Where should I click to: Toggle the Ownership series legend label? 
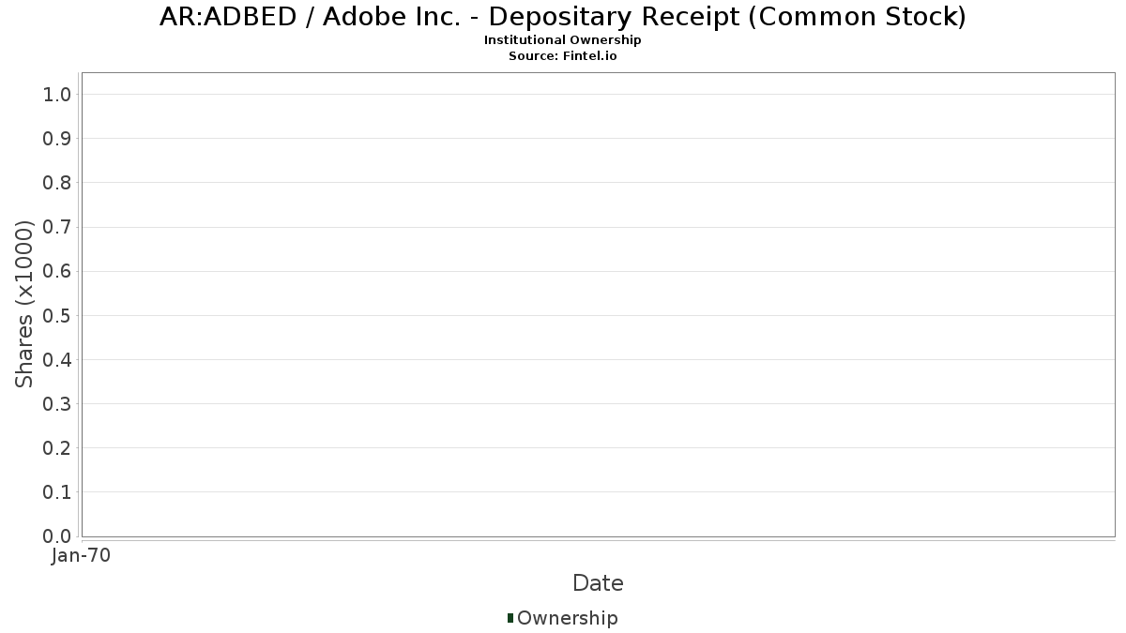(567, 618)
